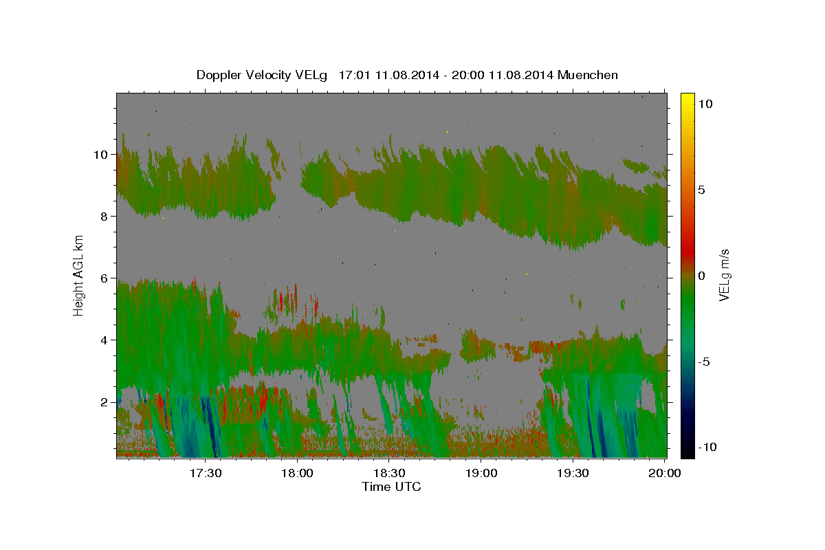Click the plot title 'Doppler Velocity VELg'
This screenshot has height=550, width=825.
click(x=263, y=75)
